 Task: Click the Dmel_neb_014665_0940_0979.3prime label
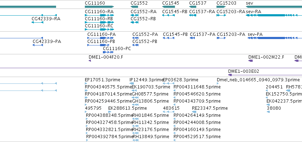point(258,80)
